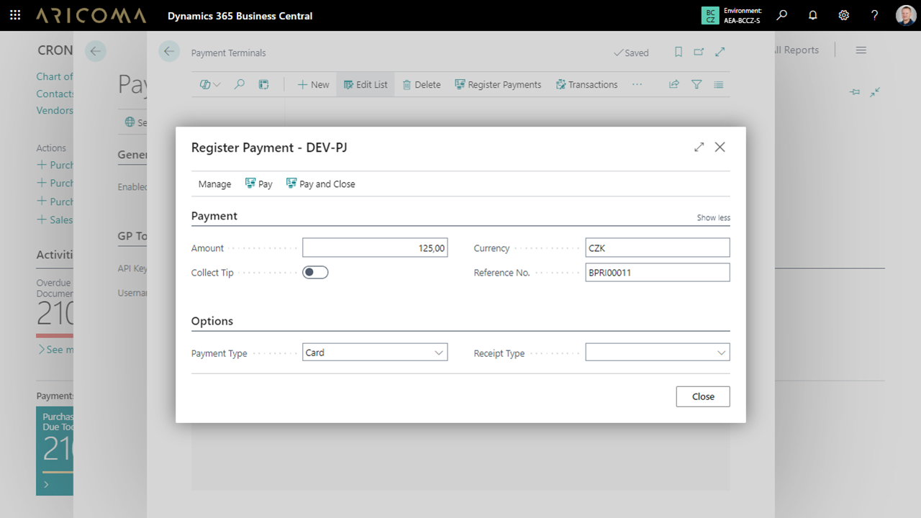Image resolution: width=921 pixels, height=518 pixels.
Task: Click the Saved status indicator
Action: point(631,53)
